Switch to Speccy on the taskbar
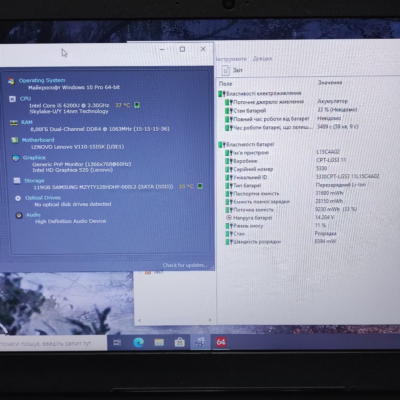The height and width of the screenshot is (400, 400). click(200, 342)
